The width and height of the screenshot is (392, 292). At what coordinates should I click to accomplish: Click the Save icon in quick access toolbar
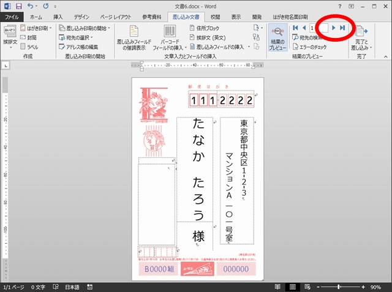click(18, 6)
